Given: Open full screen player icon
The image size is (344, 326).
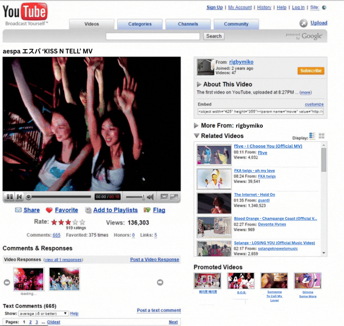Looking at the screenshot, I should pos(174,197).
